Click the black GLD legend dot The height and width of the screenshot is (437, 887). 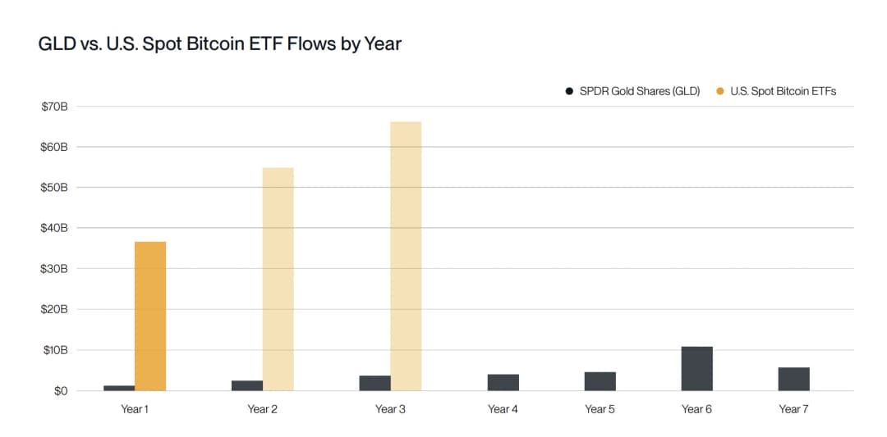click(x=569, y=91)
